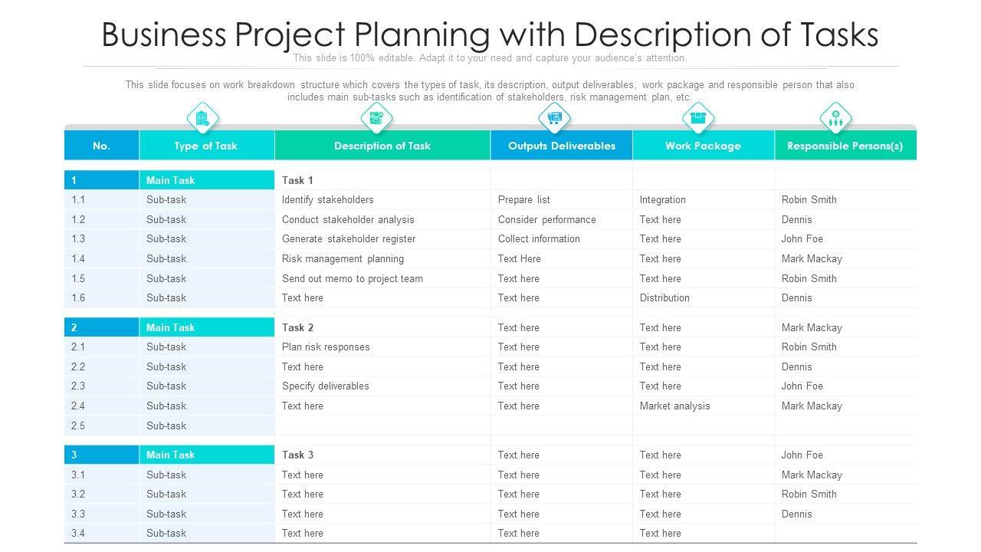Click the box icon above Work Package
This screenshot has height=552, width=981.
(x=697, y=118)
